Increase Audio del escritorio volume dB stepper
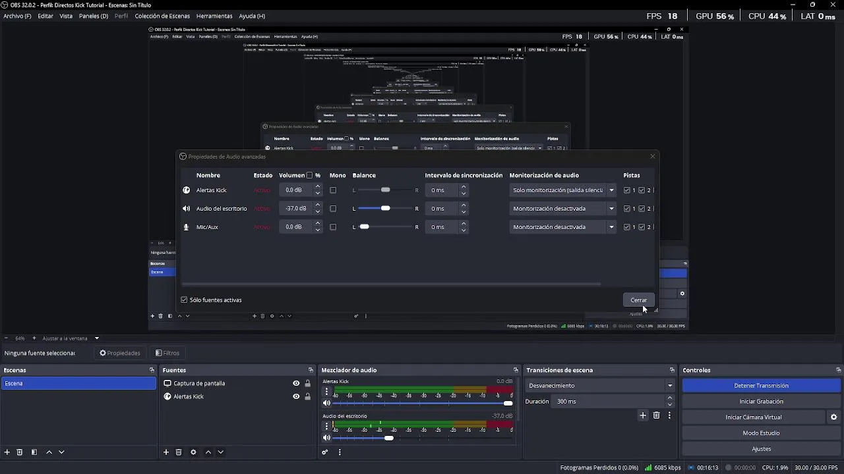The height and width of the screenshot is (474, 844). pos(318,205)
